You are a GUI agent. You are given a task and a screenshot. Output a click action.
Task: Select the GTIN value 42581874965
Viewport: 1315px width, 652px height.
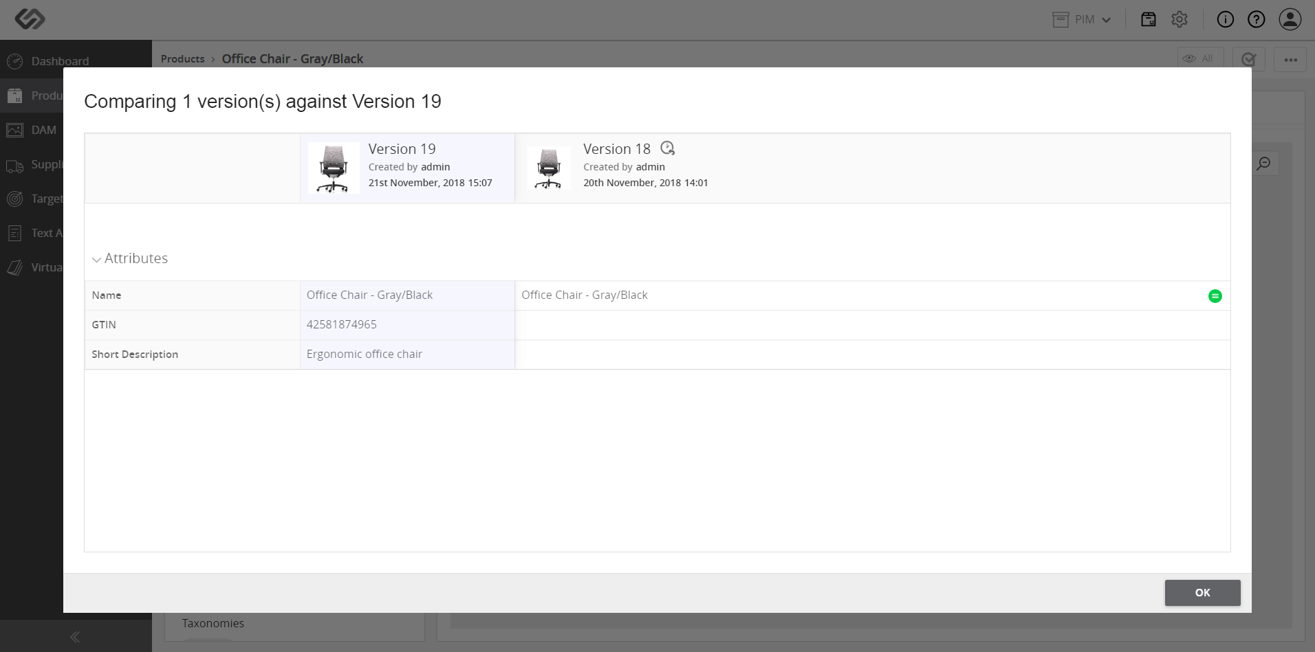tap(342, 324)
